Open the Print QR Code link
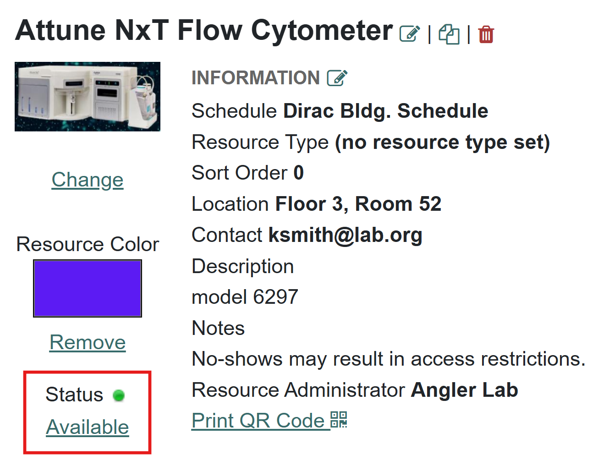Viewport: 598px width, 466px height. click(x=258, y=421)
